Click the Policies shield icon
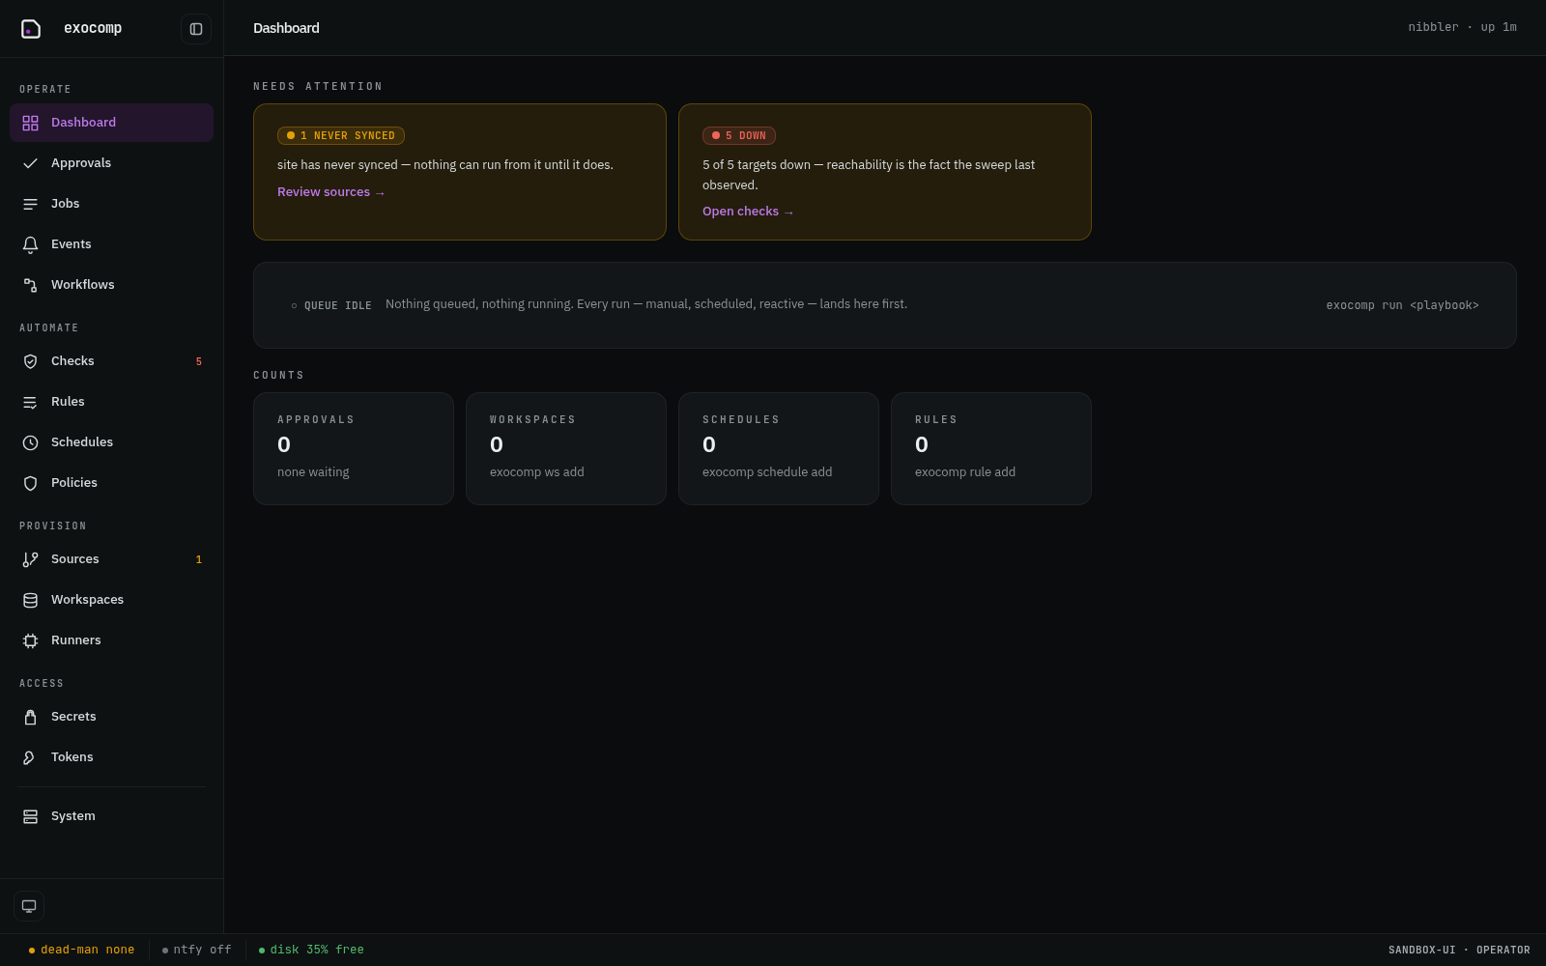The height and width of the screenshot is (966, 1546). point(31,483)
